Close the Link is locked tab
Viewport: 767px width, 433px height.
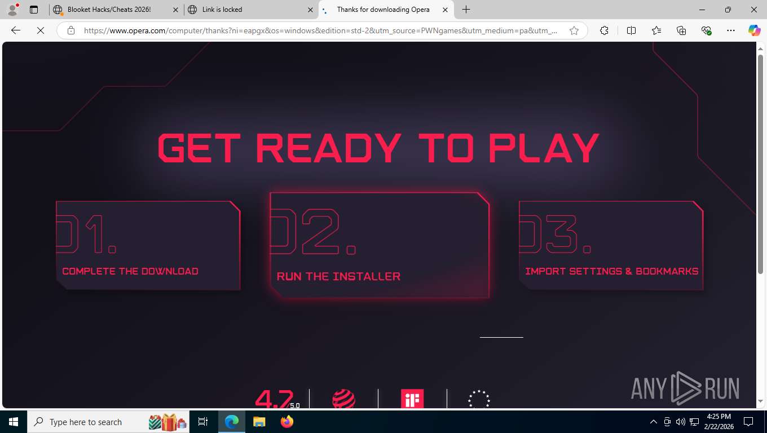311,10
